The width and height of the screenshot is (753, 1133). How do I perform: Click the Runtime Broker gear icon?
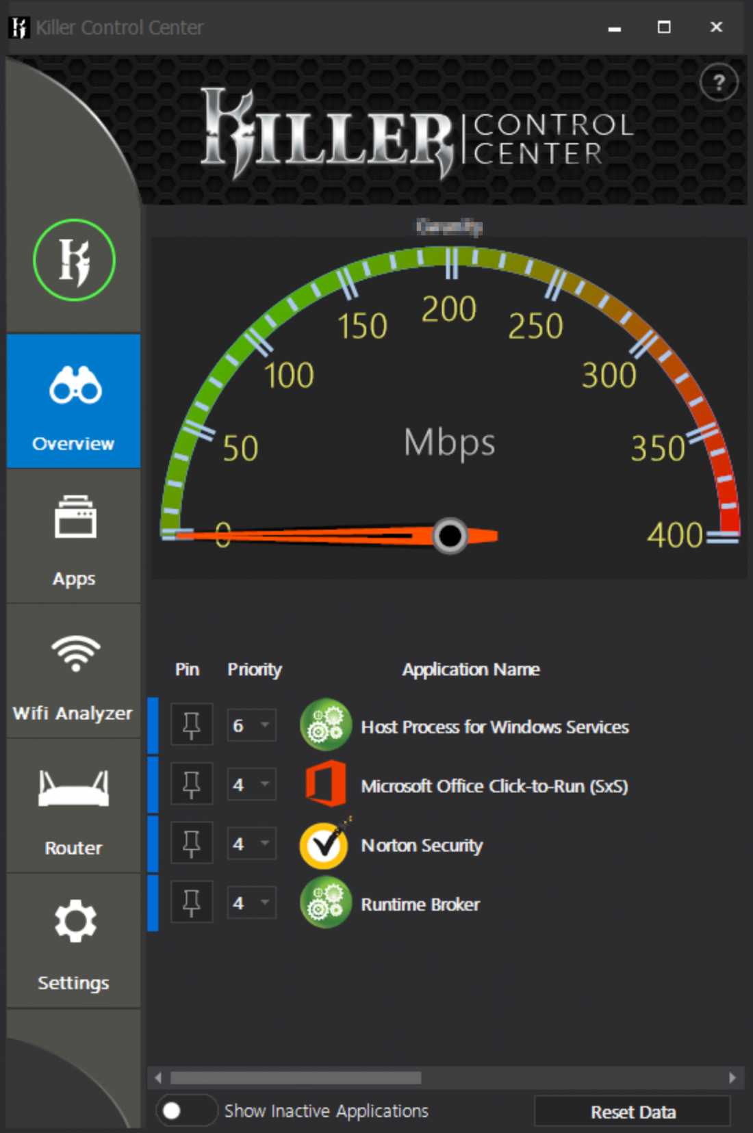pos(326,904)
